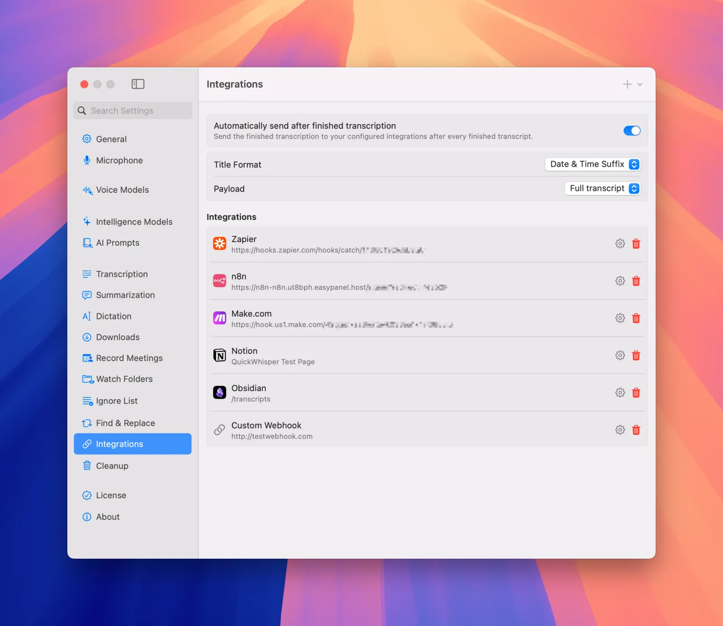Image resolution: width=723 pixels, height=626 pixels.
Task: Go to Voice Models settings
Action: pyautogui.click(x=133, y=190)
